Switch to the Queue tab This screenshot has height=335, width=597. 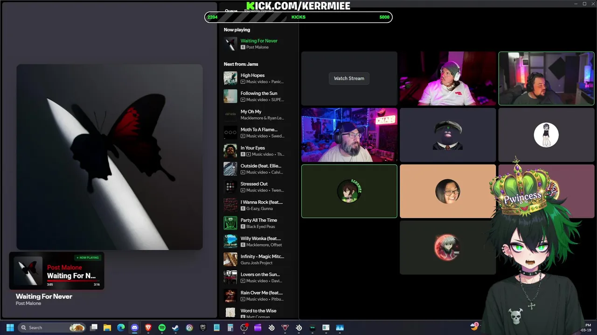(x=231, y=11)
